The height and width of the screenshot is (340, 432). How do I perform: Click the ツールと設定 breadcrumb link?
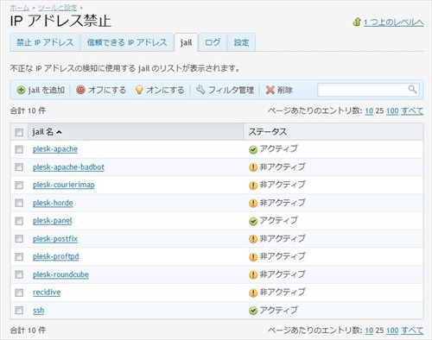(58, 8)
